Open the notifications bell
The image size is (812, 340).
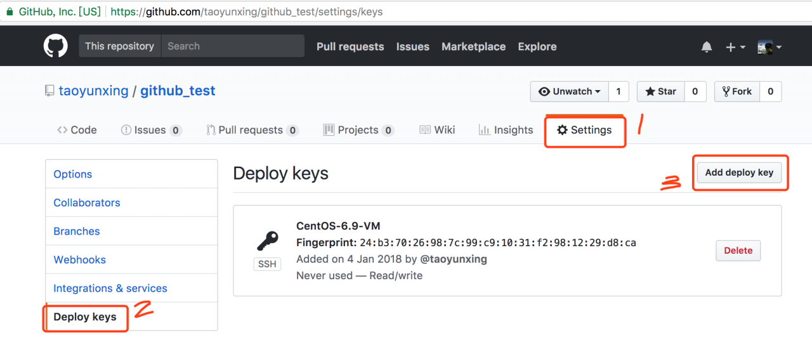tap(707, 47)
